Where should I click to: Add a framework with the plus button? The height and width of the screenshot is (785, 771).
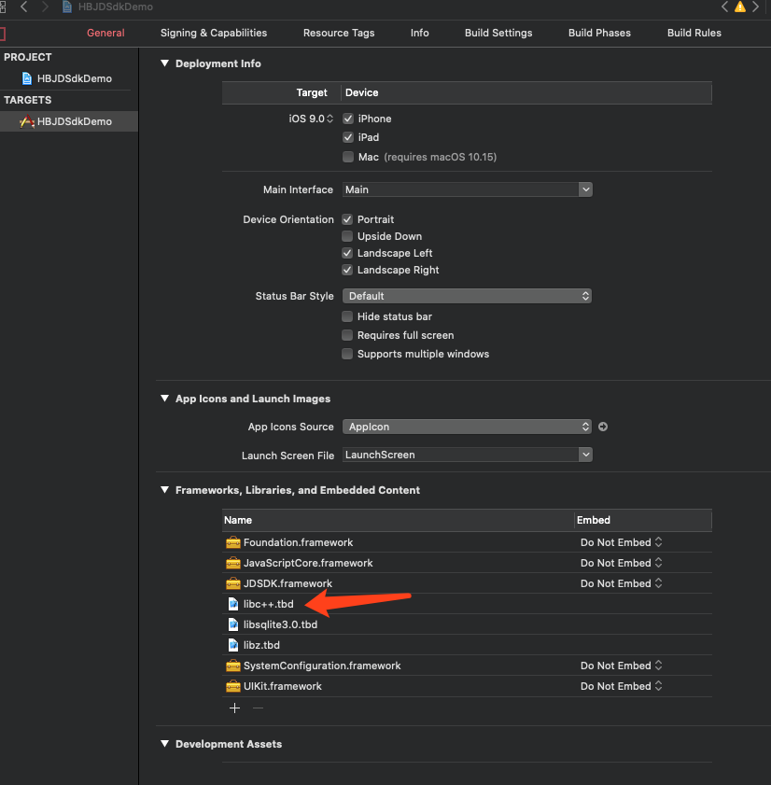point(234,708)
